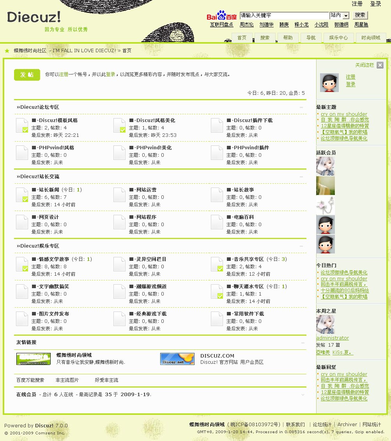Viewport: 391px width, 441px height.
Task: Click the green 发帖 button
Action: (27, 75)
